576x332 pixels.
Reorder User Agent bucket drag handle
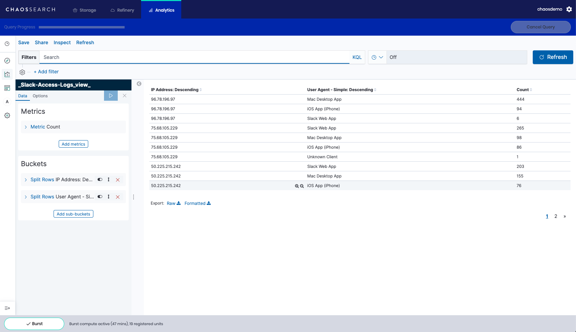click(108, 197)
